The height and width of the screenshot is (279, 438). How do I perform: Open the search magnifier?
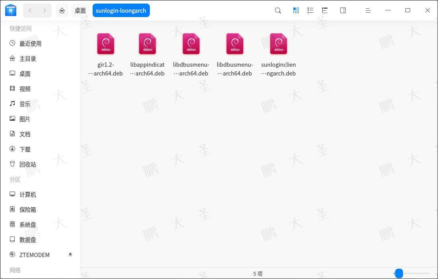[x=278, y=11]
